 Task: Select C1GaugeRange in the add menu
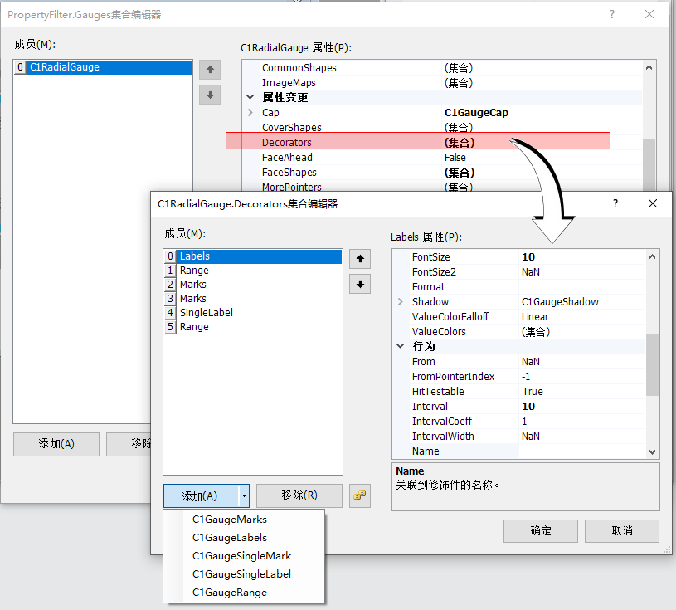(229, 593)
